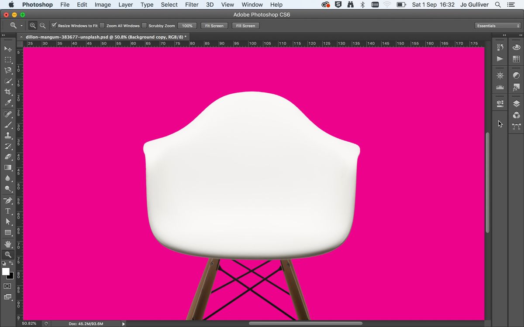Click the foreground color swatch
Image resolution: width=524 pixels, height=327 pixels.
(x=6, y=271)
